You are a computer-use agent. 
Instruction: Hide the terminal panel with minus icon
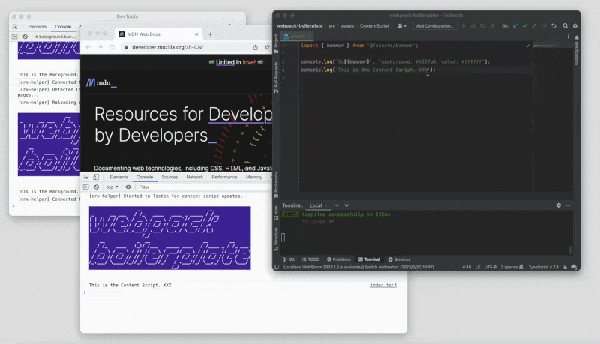click(568, 205)
